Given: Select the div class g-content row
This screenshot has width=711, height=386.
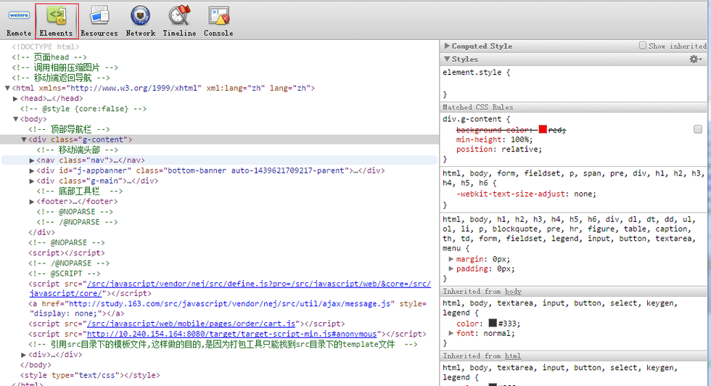Looking at the screenshot, I should (219, 140).
